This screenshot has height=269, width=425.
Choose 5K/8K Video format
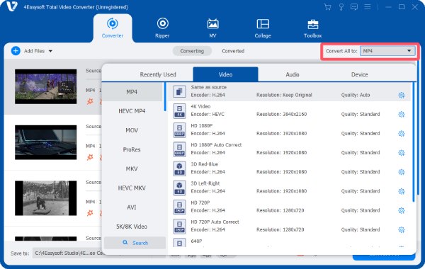pos(132,227)
